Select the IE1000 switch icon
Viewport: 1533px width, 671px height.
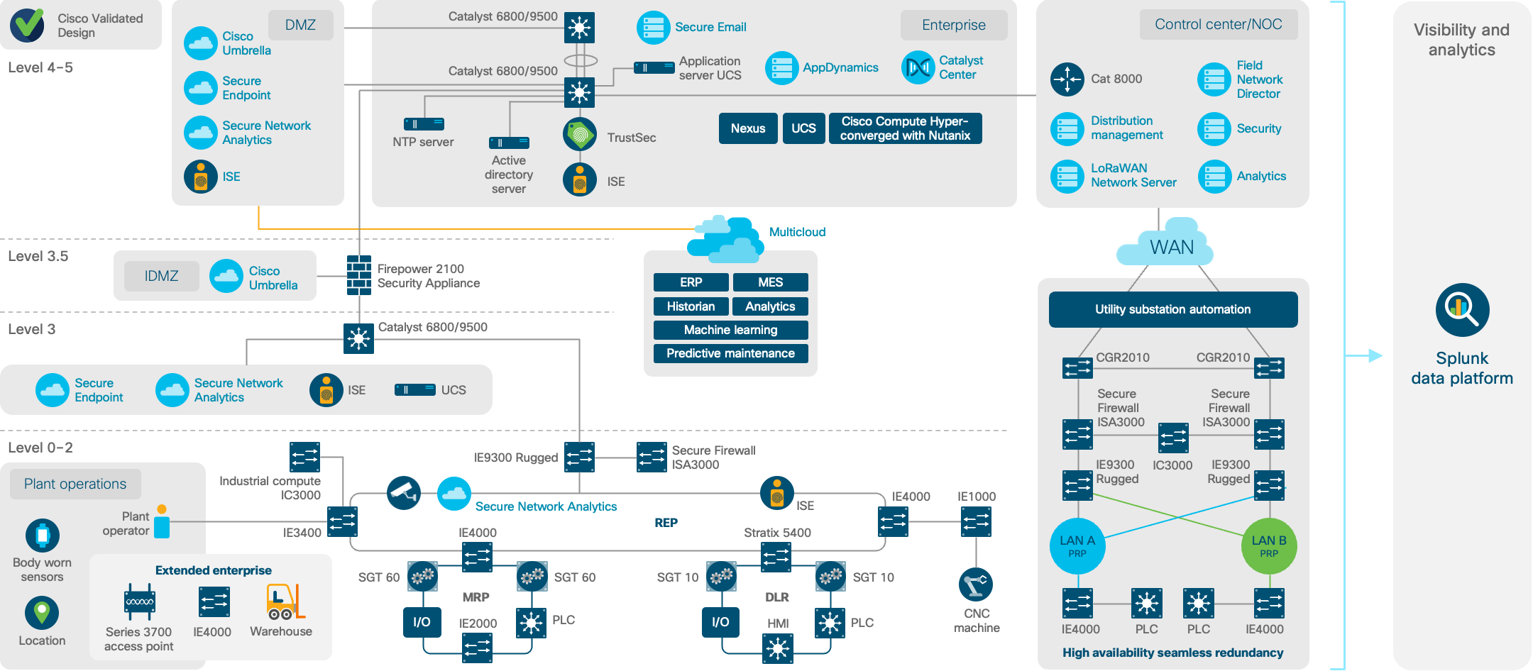976,522
